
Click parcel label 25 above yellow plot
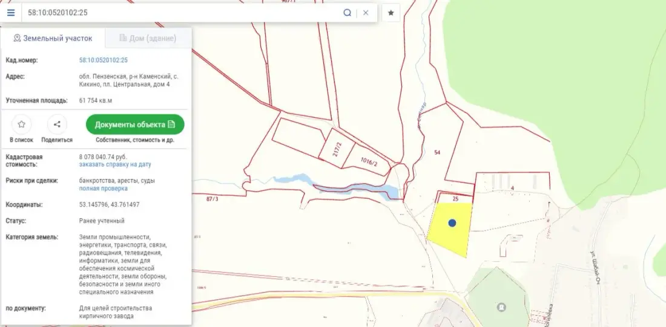coord(455,198)
